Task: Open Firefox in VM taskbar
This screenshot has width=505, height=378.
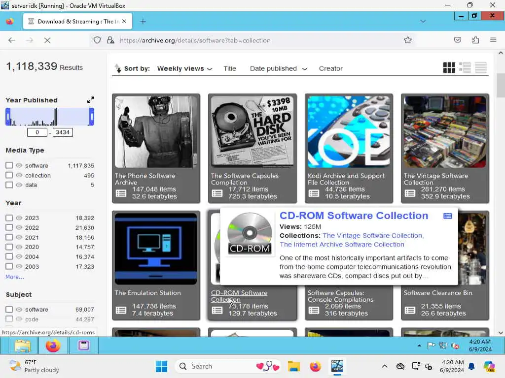Action: coord(53,346)
